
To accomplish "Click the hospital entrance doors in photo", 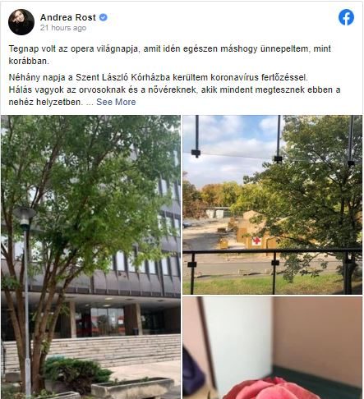I will (x=108, y=322).
